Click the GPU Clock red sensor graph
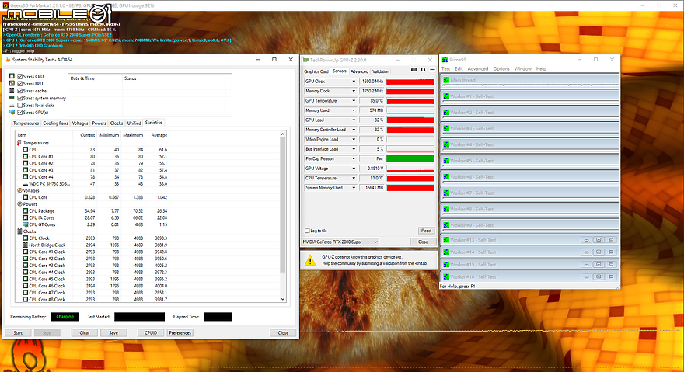This screenshot has height=372, width=684. [x=410, y=82]
